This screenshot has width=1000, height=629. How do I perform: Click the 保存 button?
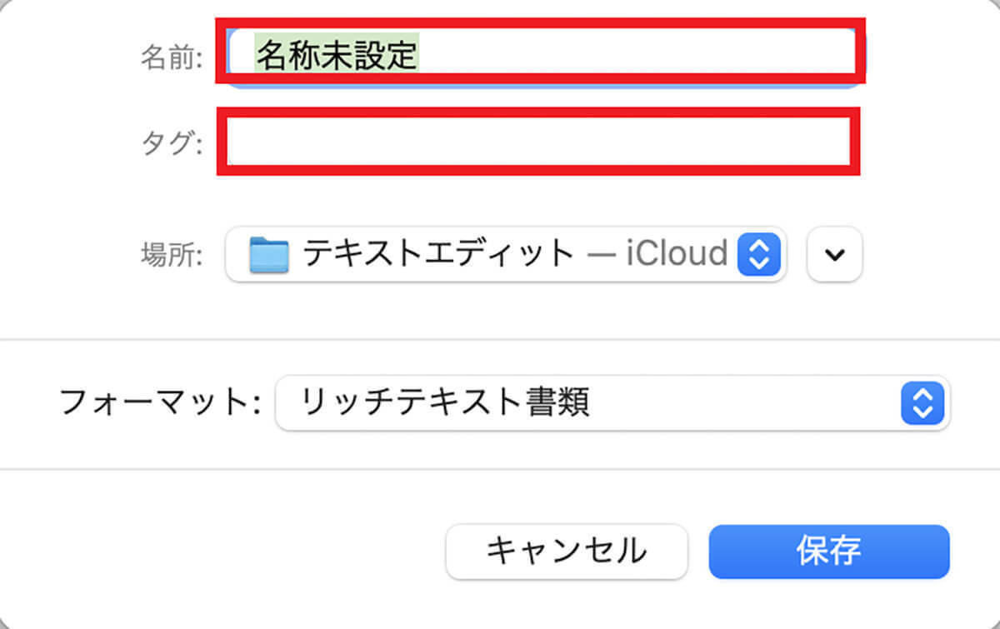828,551
